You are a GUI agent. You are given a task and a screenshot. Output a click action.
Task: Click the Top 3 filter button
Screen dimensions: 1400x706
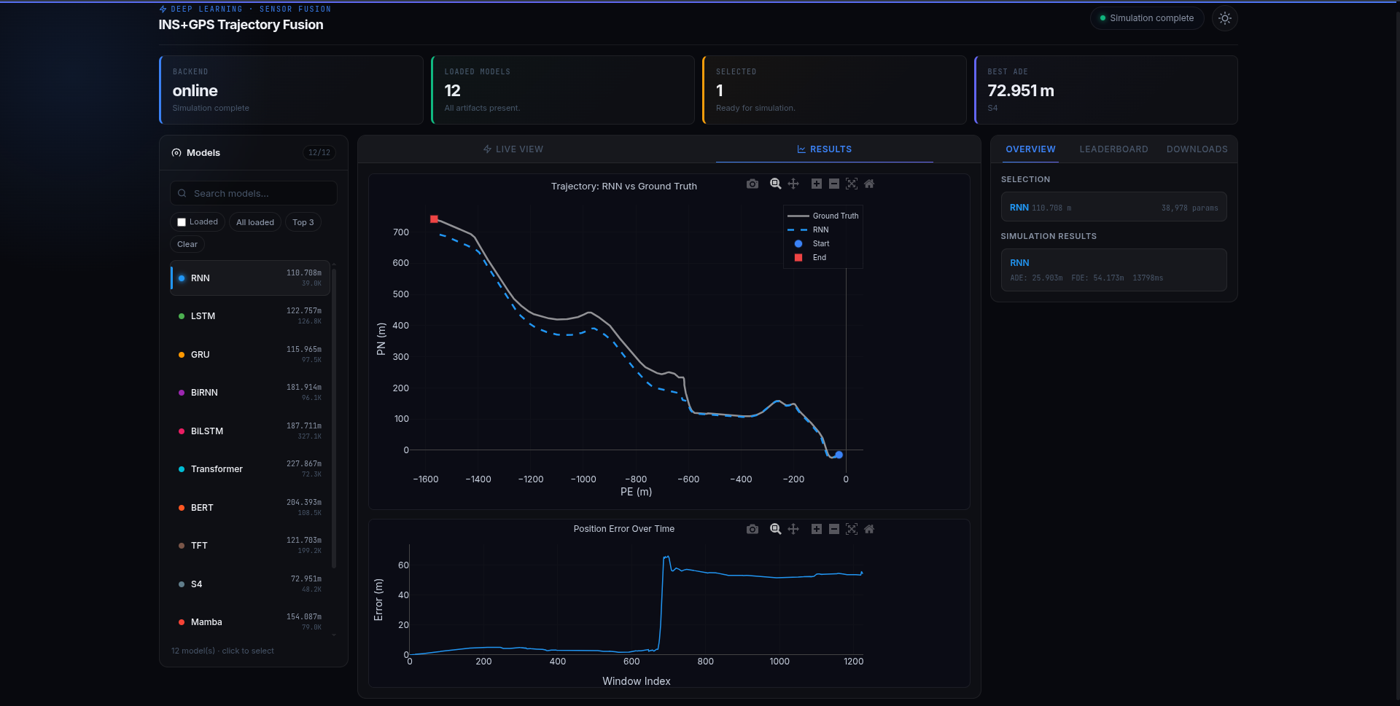coord(303,222)
